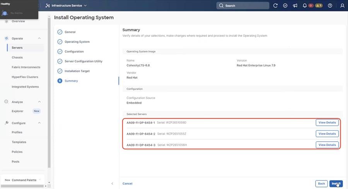Click the Install button
Image resolution: width=348 pixels, height=189 pixels.
[x=336, y=184]
